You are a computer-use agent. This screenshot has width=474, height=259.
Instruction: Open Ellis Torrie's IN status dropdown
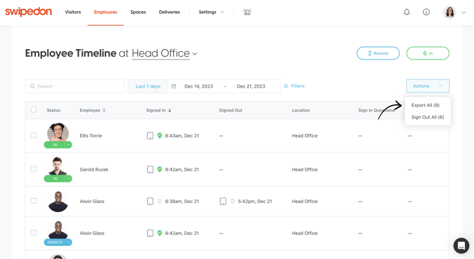(x=68, y=145)
